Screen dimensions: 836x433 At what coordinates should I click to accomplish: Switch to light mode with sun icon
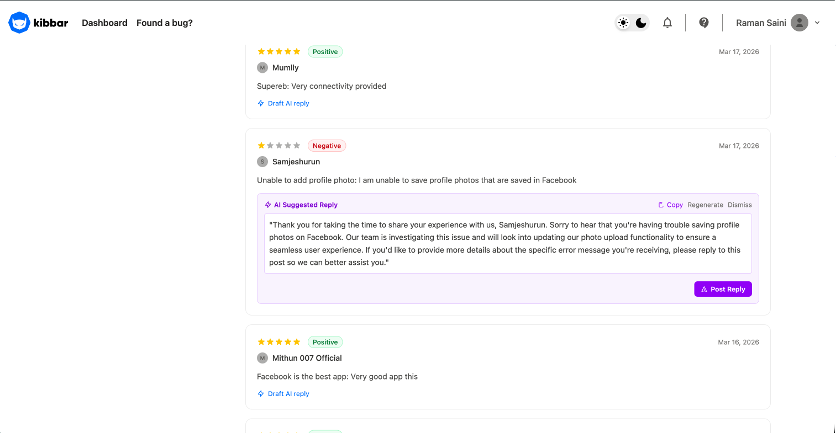(x=623, y=23)
